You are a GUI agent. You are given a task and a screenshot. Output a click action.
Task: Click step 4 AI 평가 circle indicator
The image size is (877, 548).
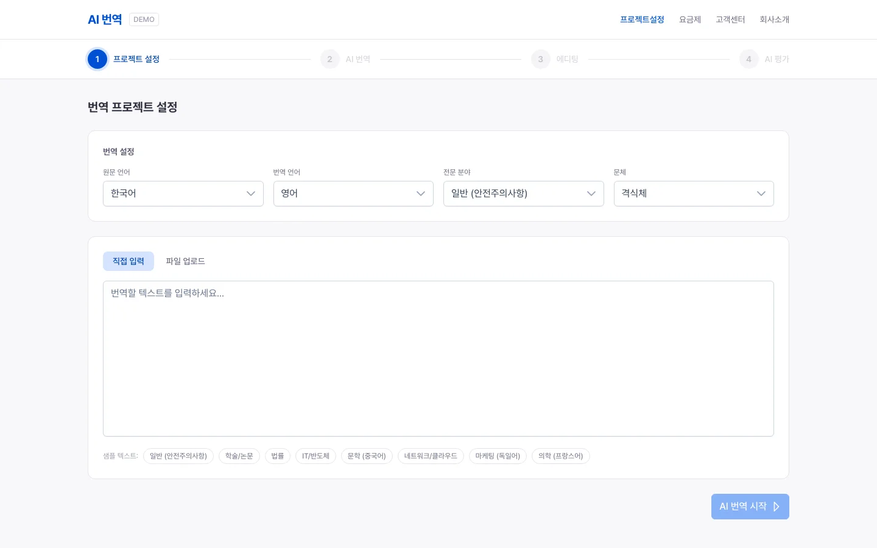click(x=748, y=59)
